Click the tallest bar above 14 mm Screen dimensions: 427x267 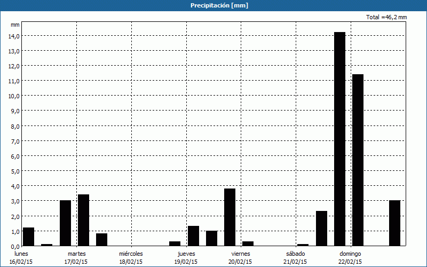click(339, 139)
